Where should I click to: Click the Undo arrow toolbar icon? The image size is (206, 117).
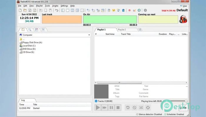[x=57, y=10]
